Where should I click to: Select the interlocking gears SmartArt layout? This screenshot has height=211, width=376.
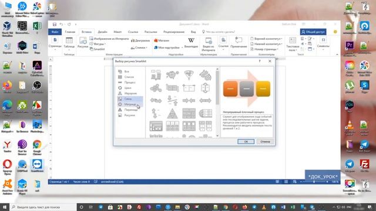coord(205,75)
